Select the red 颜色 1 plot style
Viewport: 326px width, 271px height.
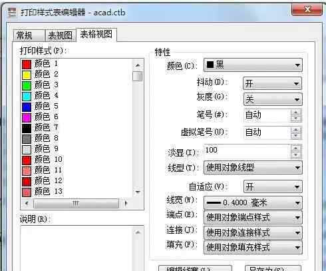point(41,64)
